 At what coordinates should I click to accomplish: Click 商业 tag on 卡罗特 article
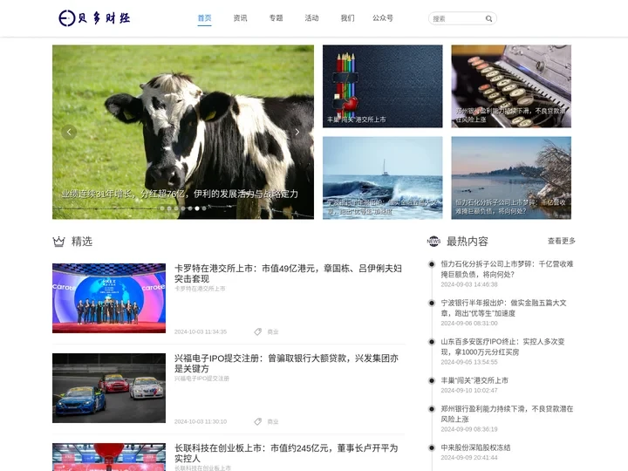[x=273, y=331]
